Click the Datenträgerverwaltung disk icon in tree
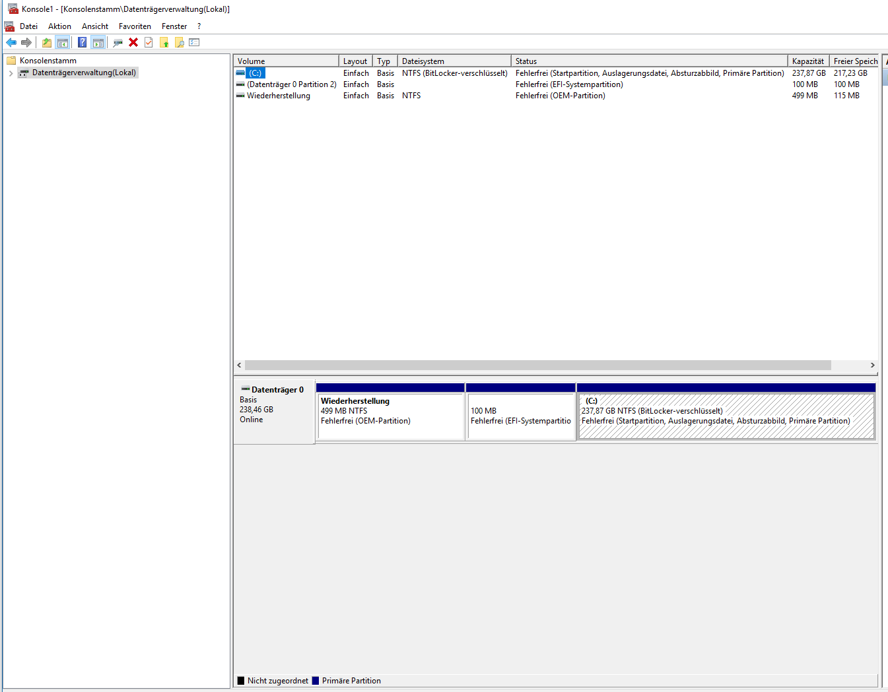 [x=24, y=73]
